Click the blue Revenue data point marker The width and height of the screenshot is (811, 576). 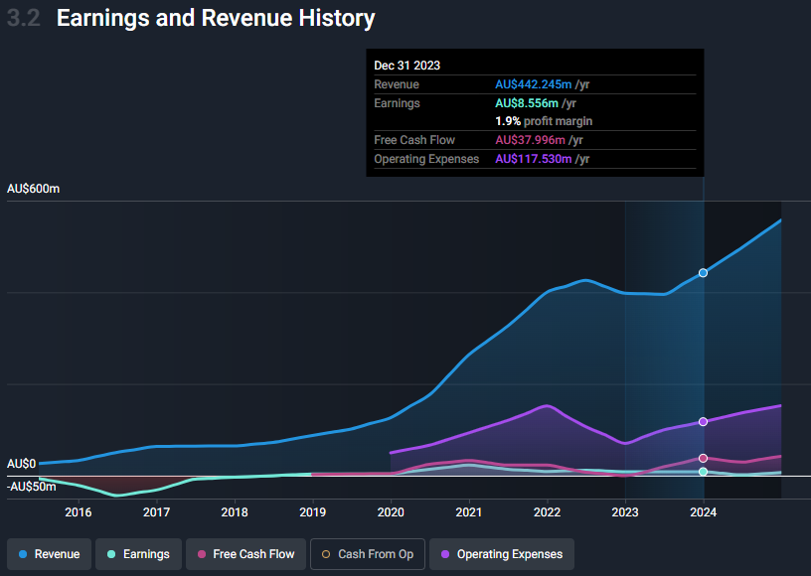703,272
